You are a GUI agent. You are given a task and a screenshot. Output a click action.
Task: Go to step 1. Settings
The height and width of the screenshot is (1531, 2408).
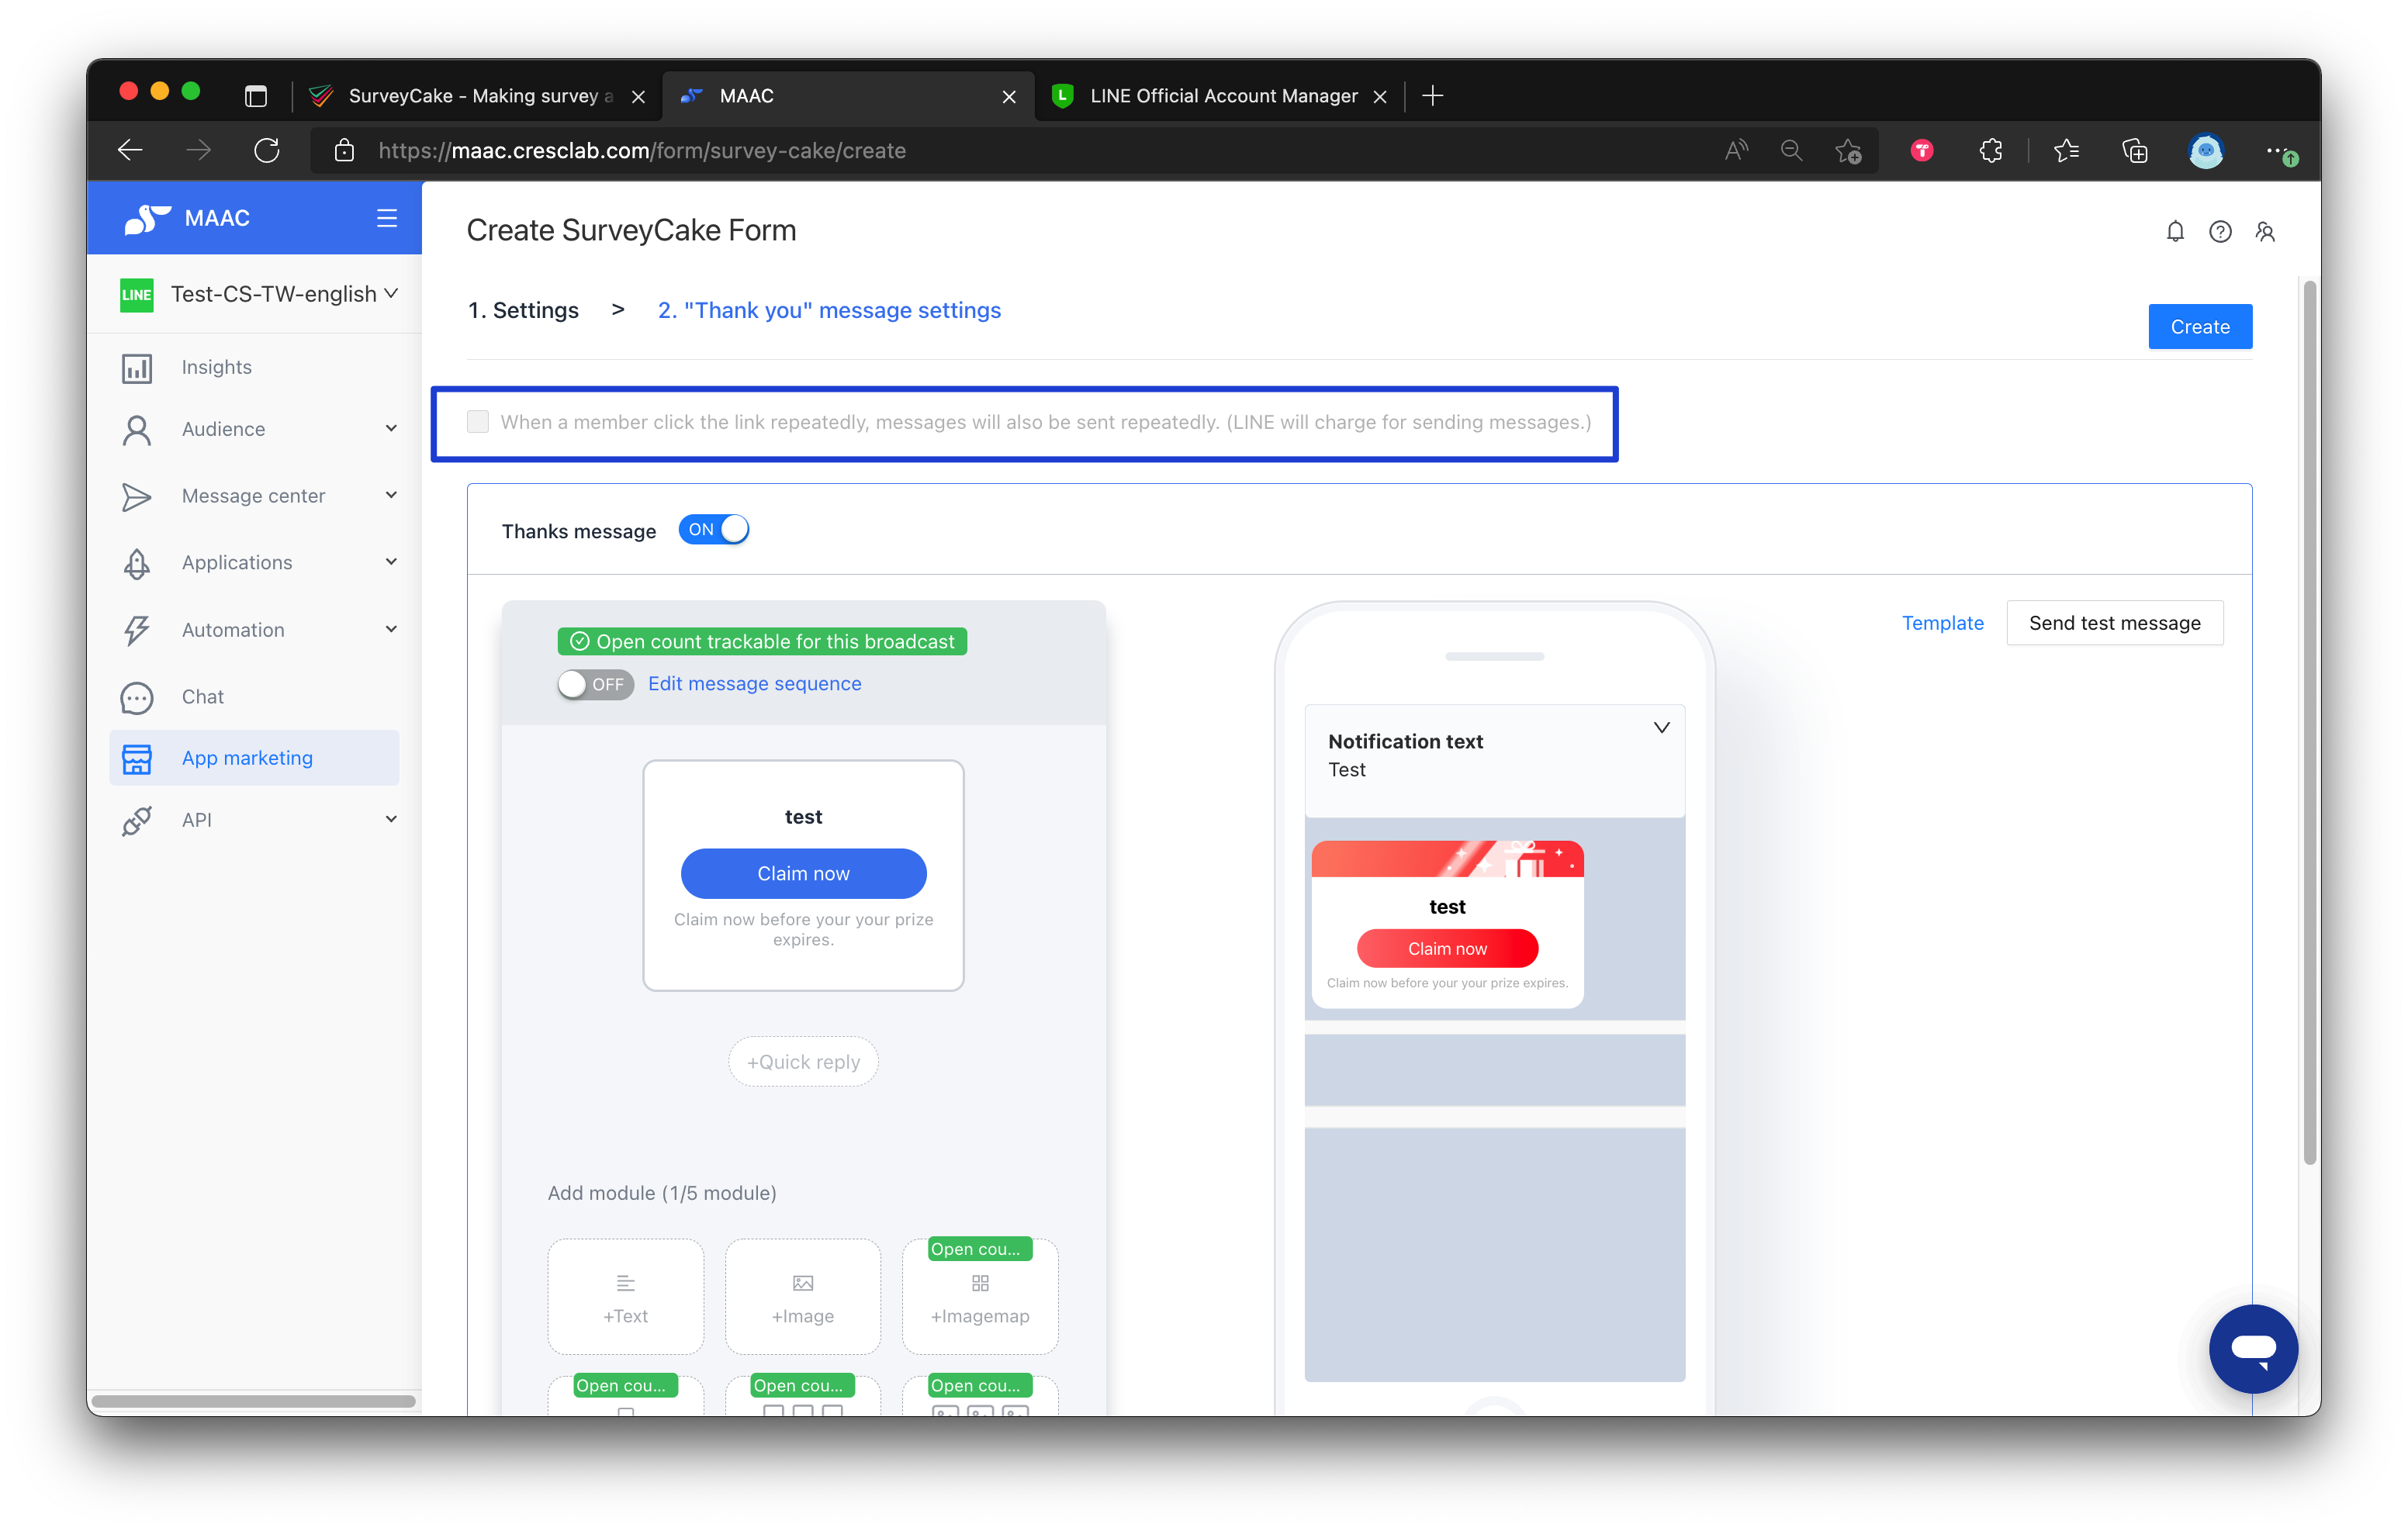[523, 311]
